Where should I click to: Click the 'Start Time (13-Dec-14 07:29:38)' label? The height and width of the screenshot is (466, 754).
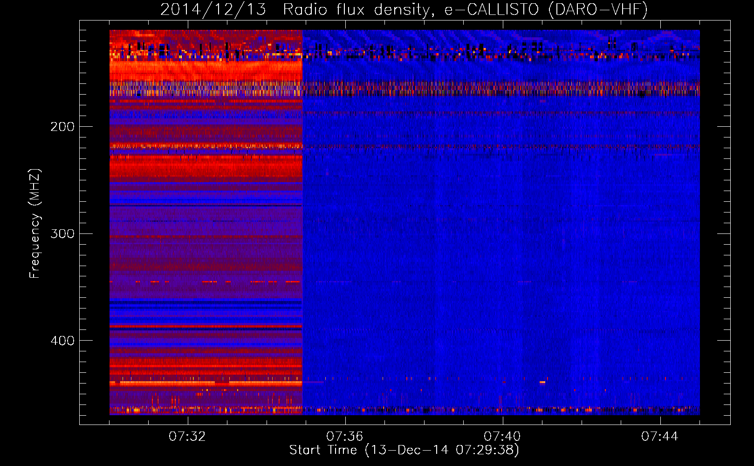(x=404, y=450)
